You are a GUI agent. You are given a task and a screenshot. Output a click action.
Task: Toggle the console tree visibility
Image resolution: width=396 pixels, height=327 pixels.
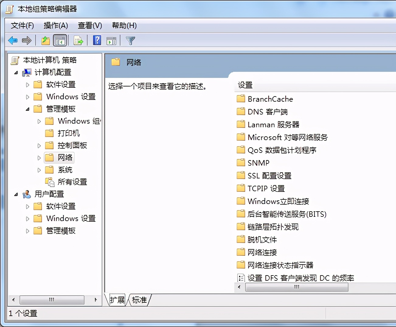pyautogui.click(x=60, y=40)
